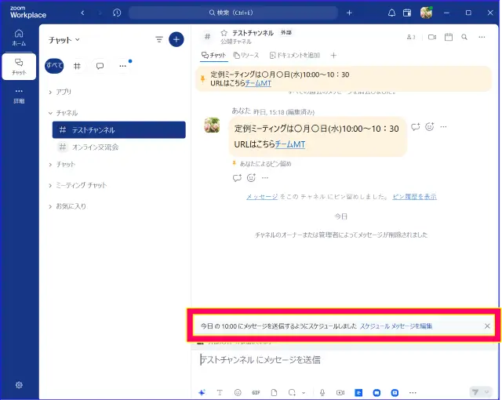Click the メッセージ link in pin notice
Viewport: 502px width, 400px height.
pyautogui.click(x=262, y=197)
